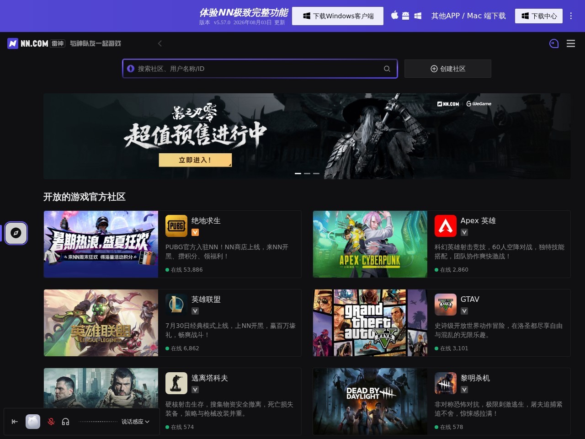Click the GTAV community title

(x=470, y=299)
